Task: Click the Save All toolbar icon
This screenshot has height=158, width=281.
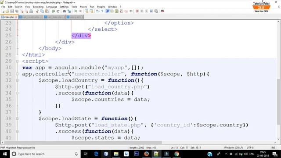Action: point(17,11)
